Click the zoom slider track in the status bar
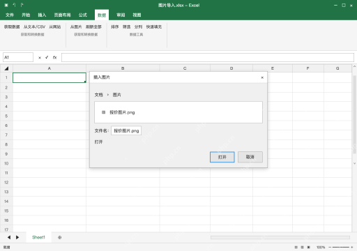 click(341, 248)
